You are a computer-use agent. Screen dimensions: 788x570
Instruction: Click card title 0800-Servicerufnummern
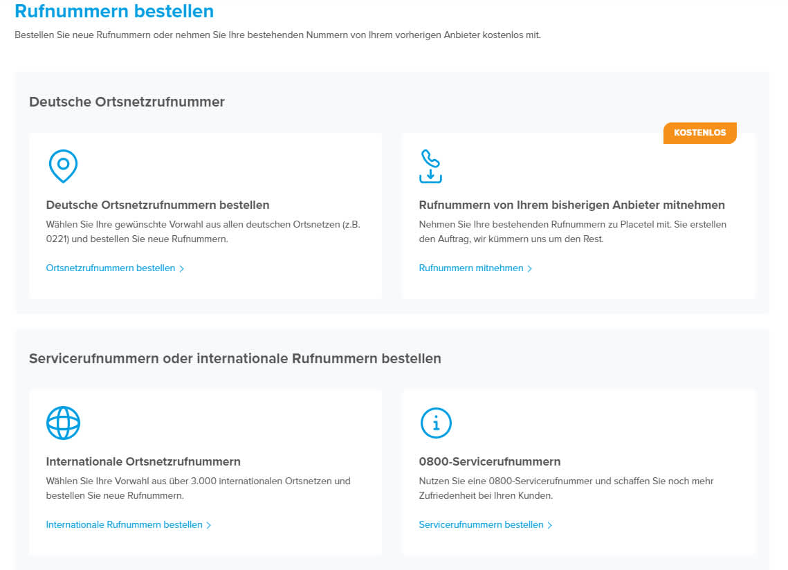click(x=490, y=461)
